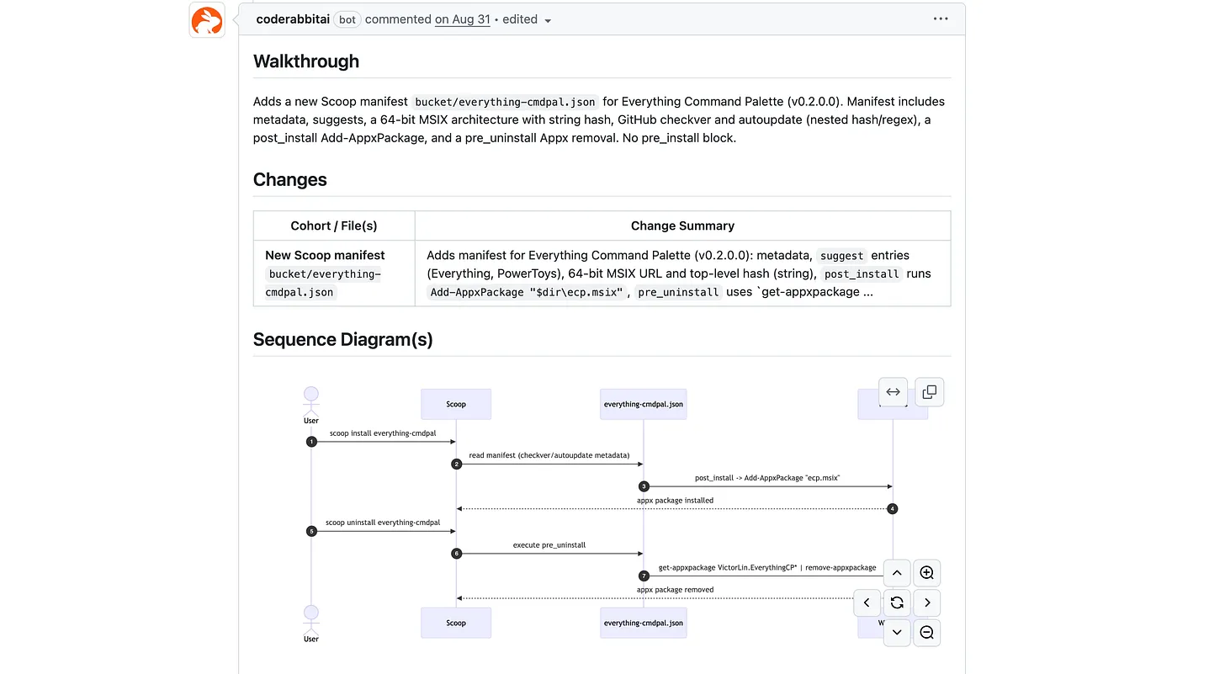
Task: Click the coderabbitai rabbit avatar
Action: (207, 20)
